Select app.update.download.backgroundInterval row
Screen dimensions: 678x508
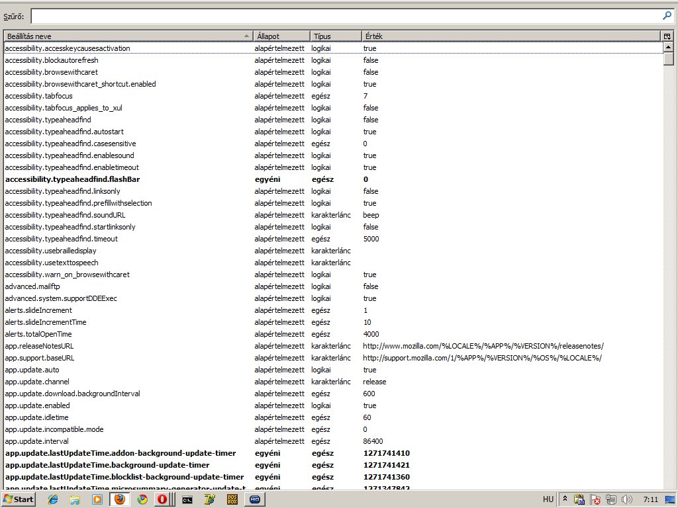tap(333, 394)
